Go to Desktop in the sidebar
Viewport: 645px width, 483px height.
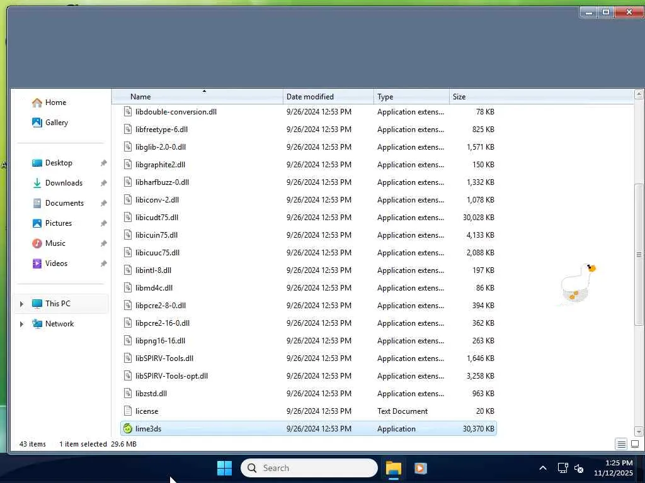[52, 163]
